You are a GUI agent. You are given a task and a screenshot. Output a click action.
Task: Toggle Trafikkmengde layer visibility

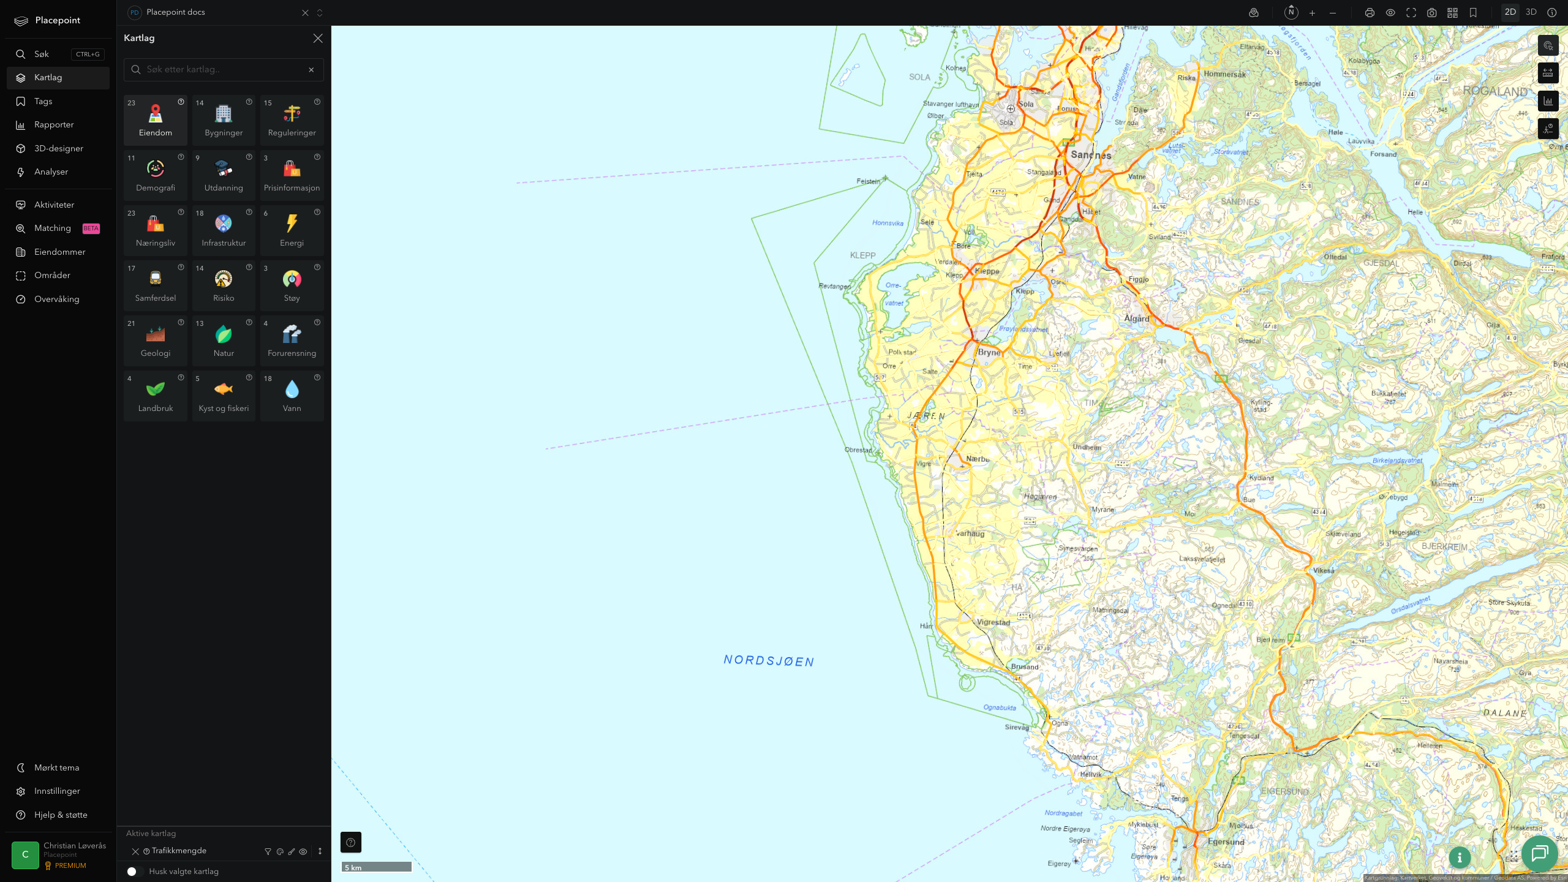coord(303,851)
